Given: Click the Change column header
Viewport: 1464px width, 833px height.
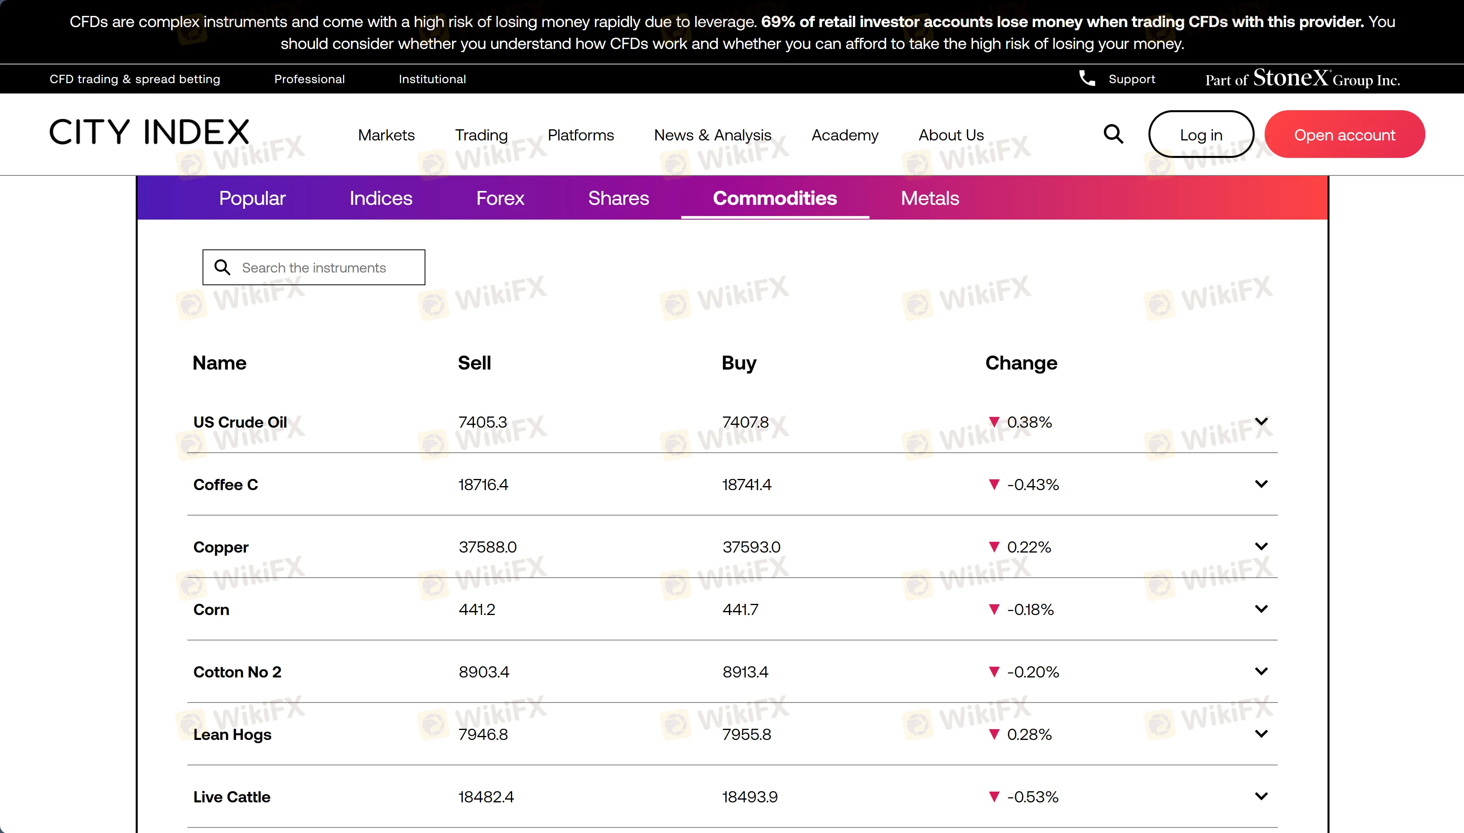Looking at the screenshot, I should [1021, 363].
